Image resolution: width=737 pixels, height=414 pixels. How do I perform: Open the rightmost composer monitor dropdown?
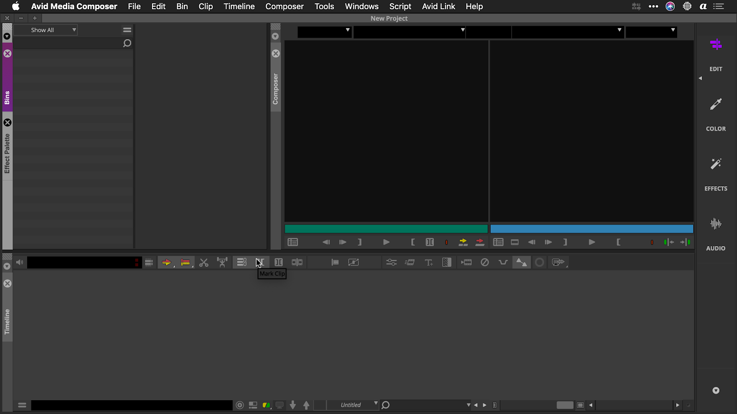651,32
